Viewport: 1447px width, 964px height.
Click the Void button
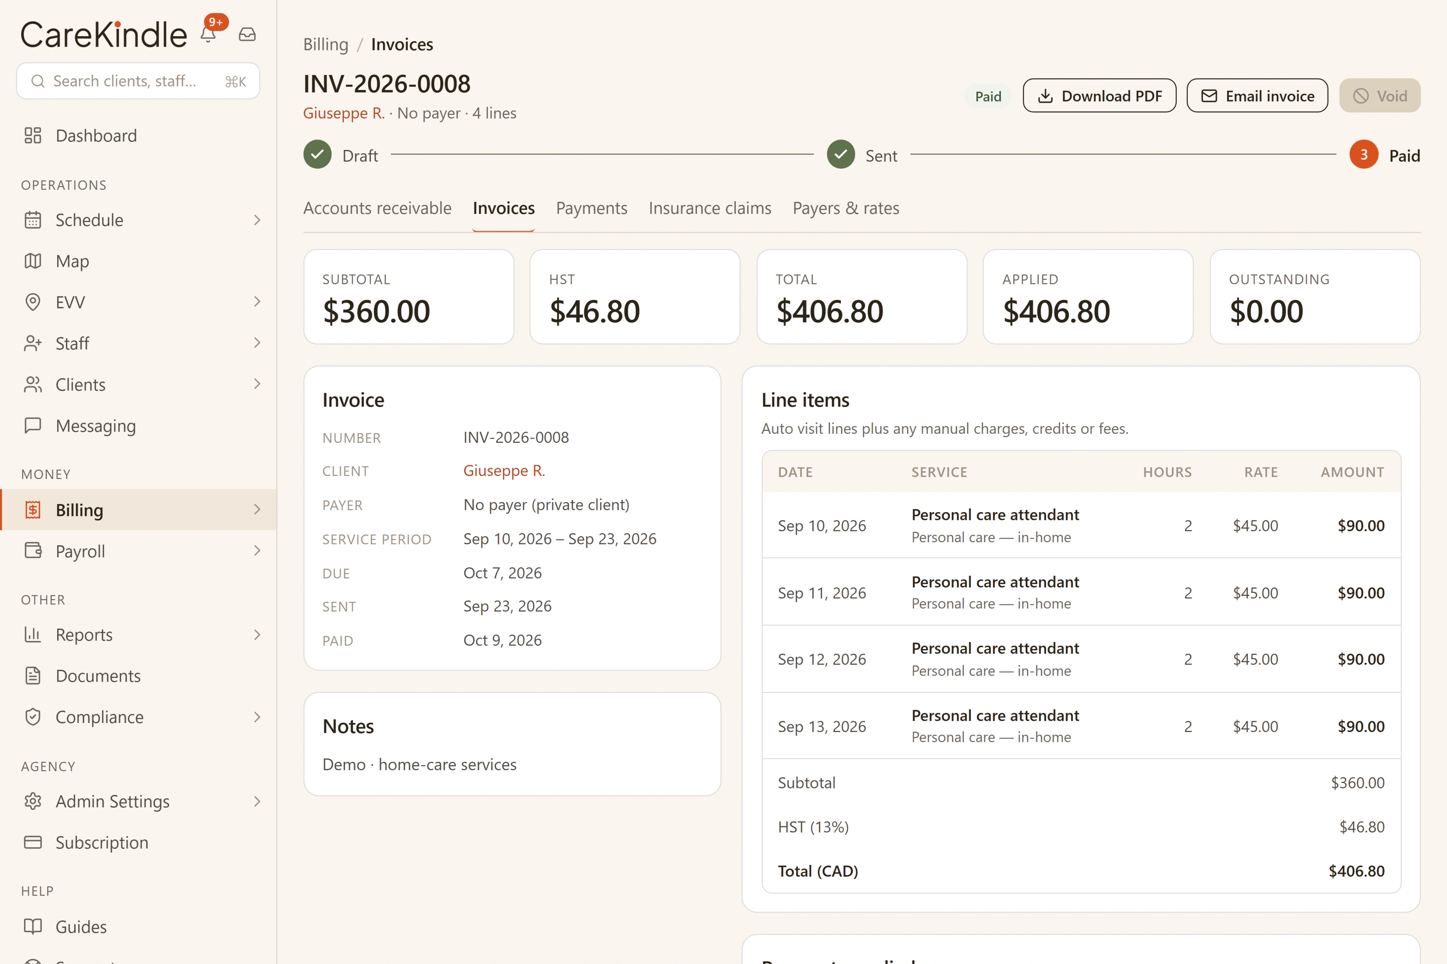point(1379,95)
